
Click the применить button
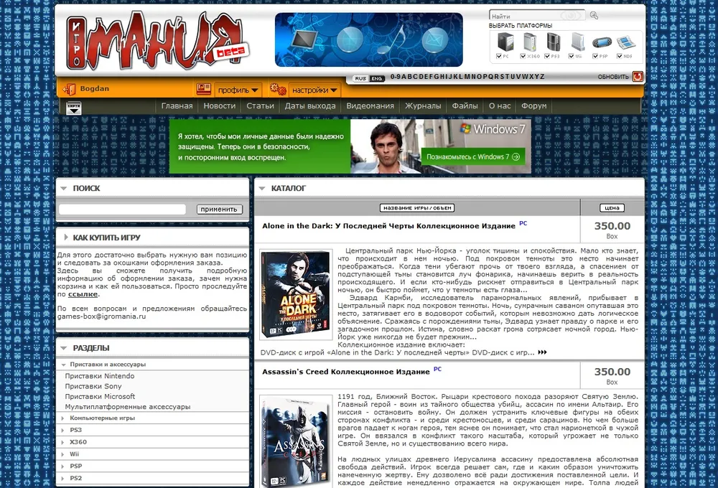coord(219,210)
